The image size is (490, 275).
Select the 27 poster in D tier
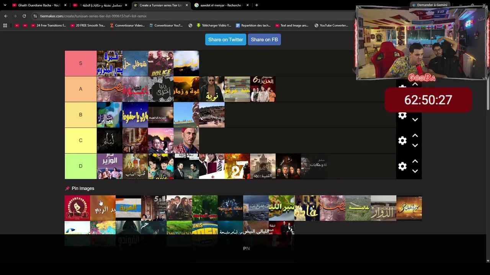click(237, 166)
